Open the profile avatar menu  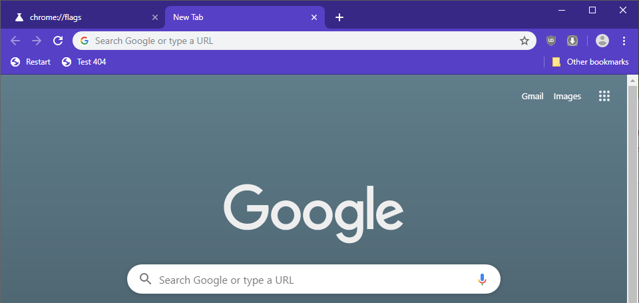tap(602, 41)
